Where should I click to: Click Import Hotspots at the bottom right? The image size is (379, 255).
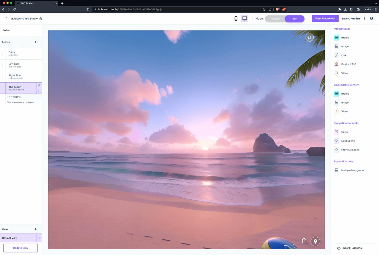[351, 248]
